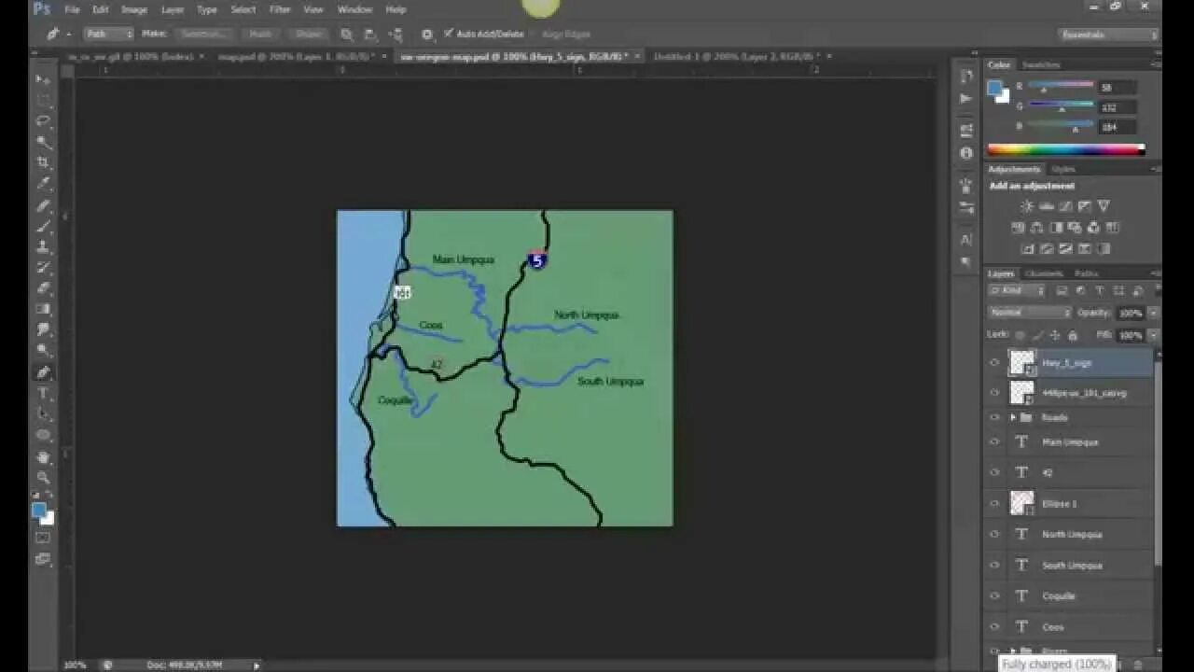Image resolution: width=1194 pixels, height=672 pixels.
Task: Select the Eyedropper tool
Action: click(43, 184)
